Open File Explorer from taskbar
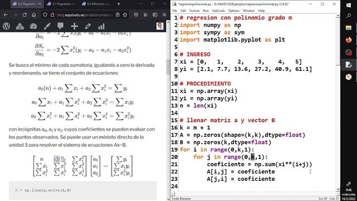 (x=349, y=28)
